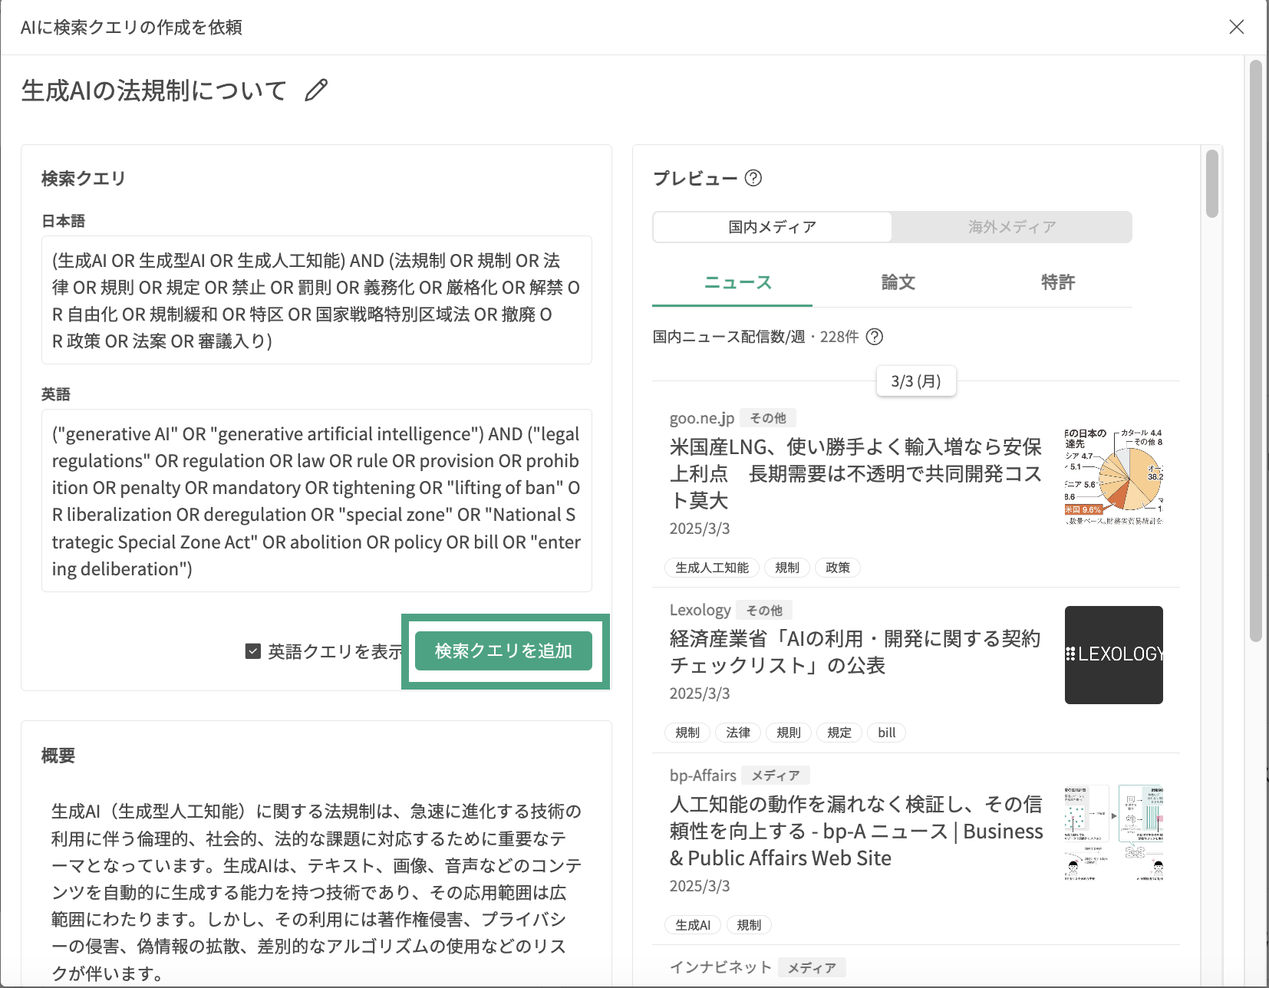Select the 国内メディア toggle
The width and height of the screenshot is (1269, 988).
(x=772, y=227)
